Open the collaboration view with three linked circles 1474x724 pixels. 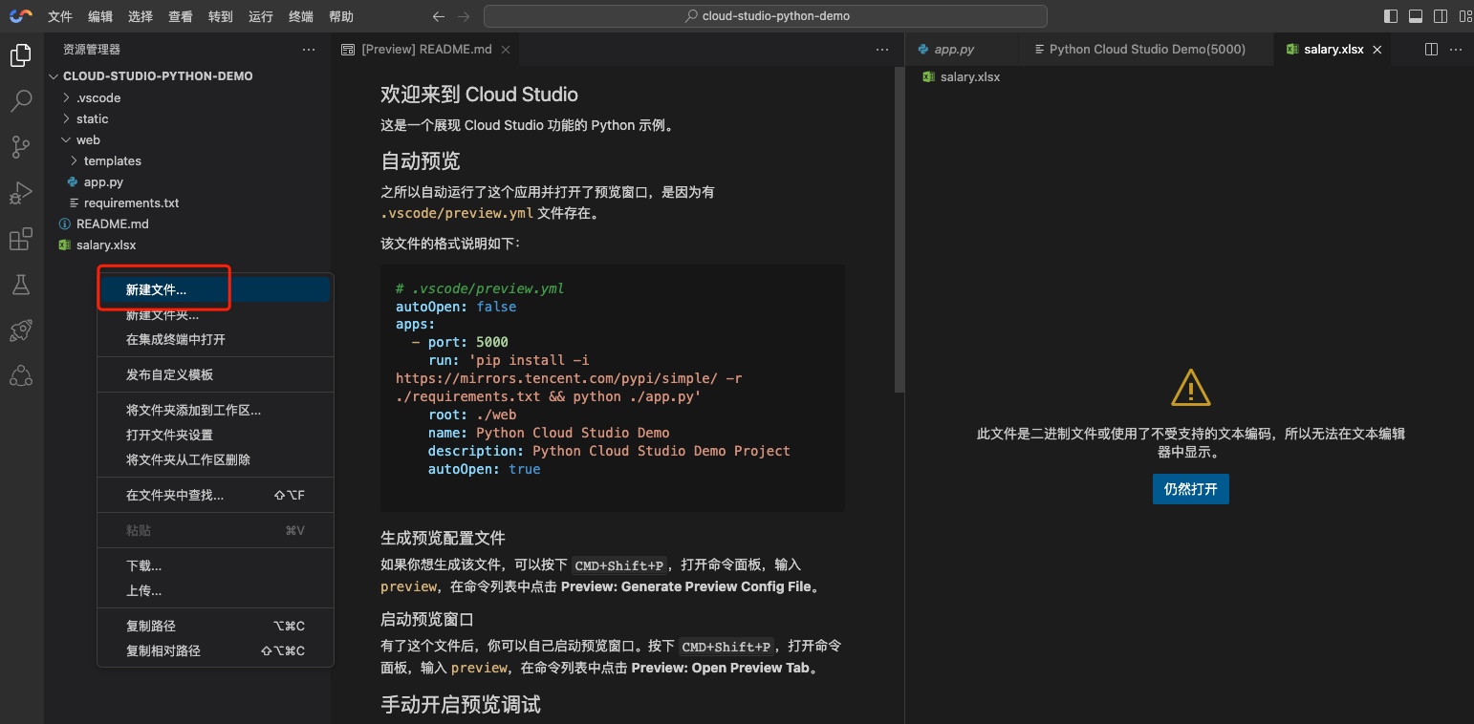click(x=20, y=376)
